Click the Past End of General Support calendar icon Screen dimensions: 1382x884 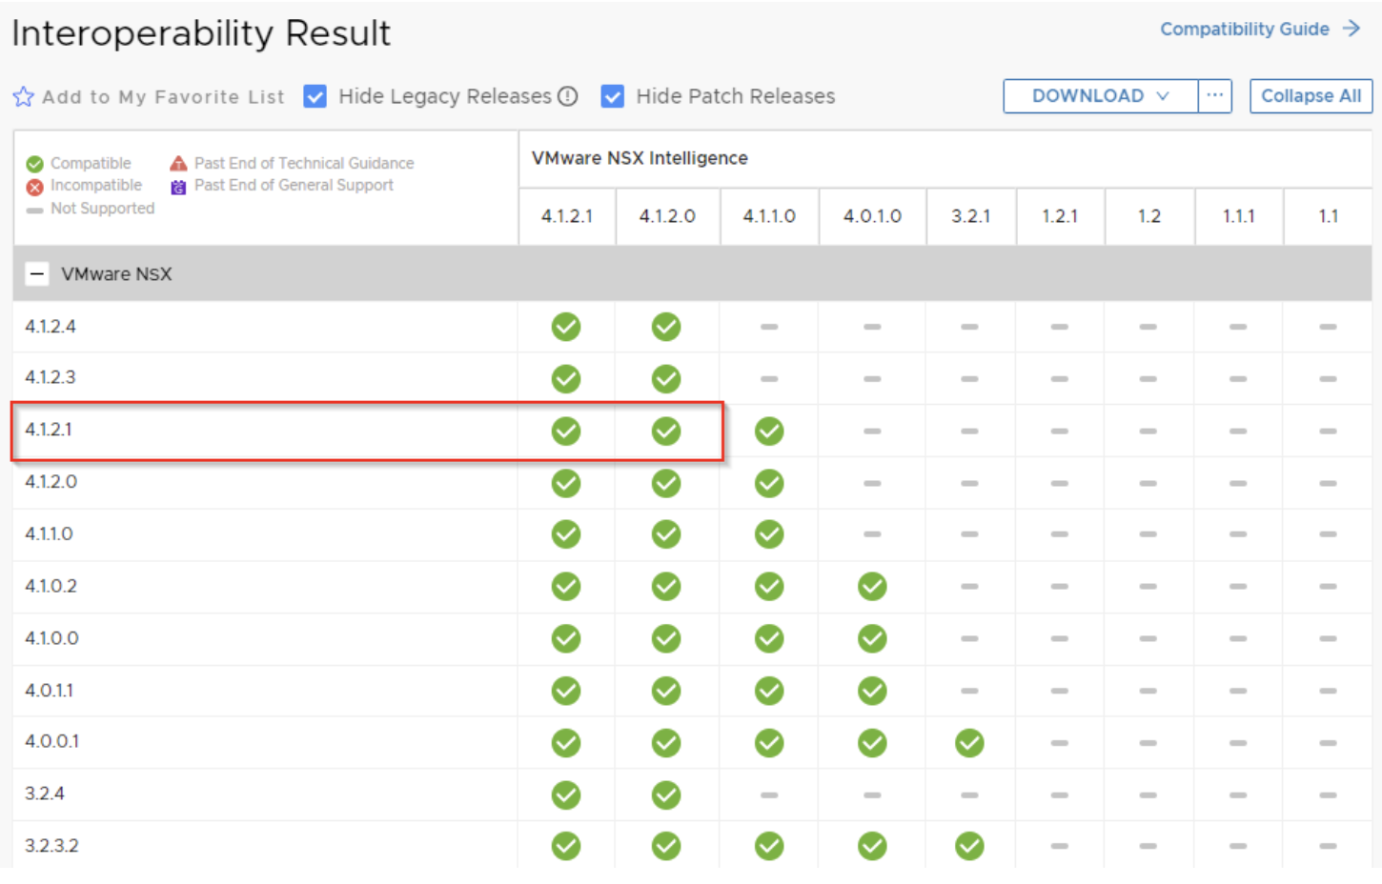click(x=178, y=187)
